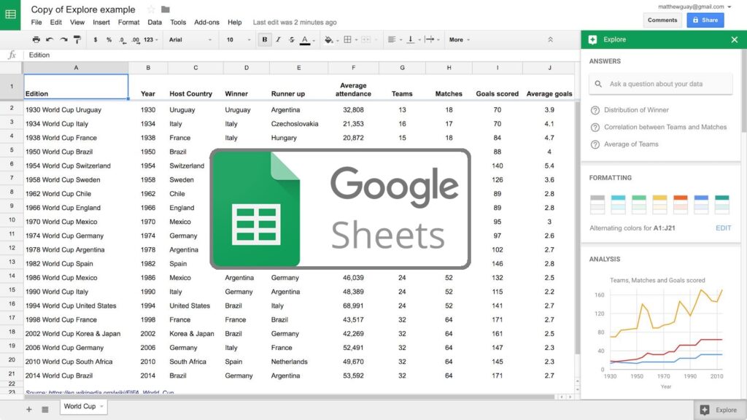The image size is (747, 420).
Task: Click EDIT for alternating colors
Action: [723, 227]
